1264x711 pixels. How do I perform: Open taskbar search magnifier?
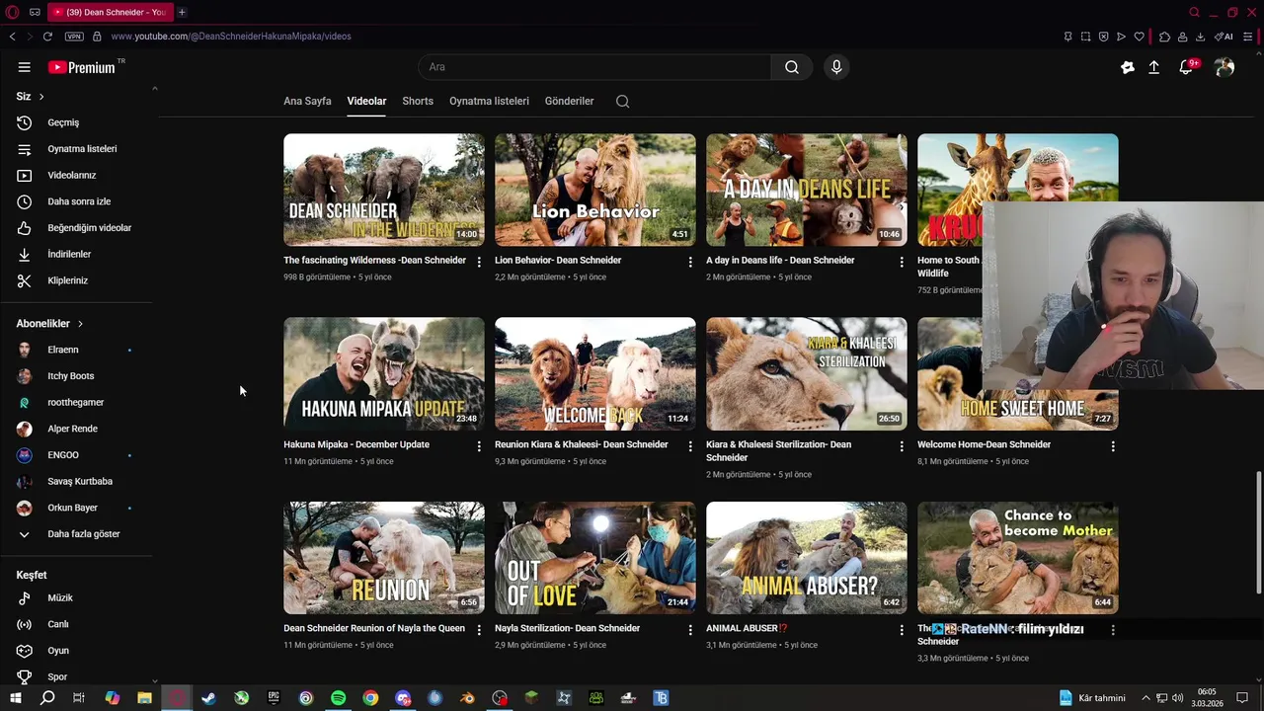(47, 698)
